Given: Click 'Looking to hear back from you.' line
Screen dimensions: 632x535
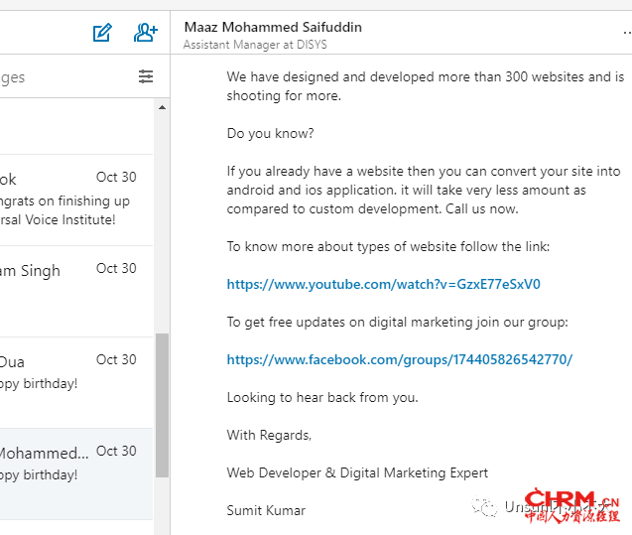Looking at the screenshot, I should pyautogui.click(x=322, y=397).
